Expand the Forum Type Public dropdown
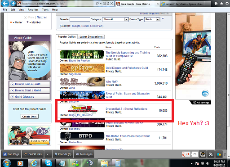230x167 pixels. click(158, 19)
